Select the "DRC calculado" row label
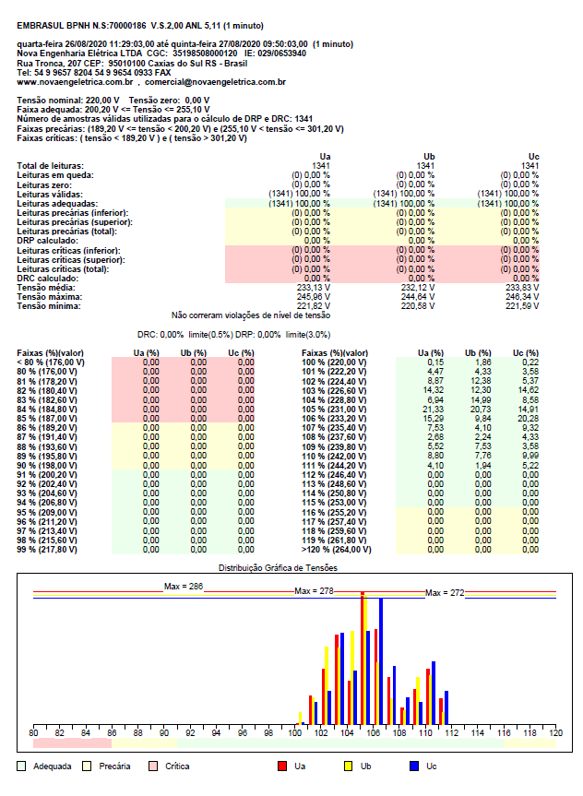Viewport: 583px width, 796px height. coord(48,278)
